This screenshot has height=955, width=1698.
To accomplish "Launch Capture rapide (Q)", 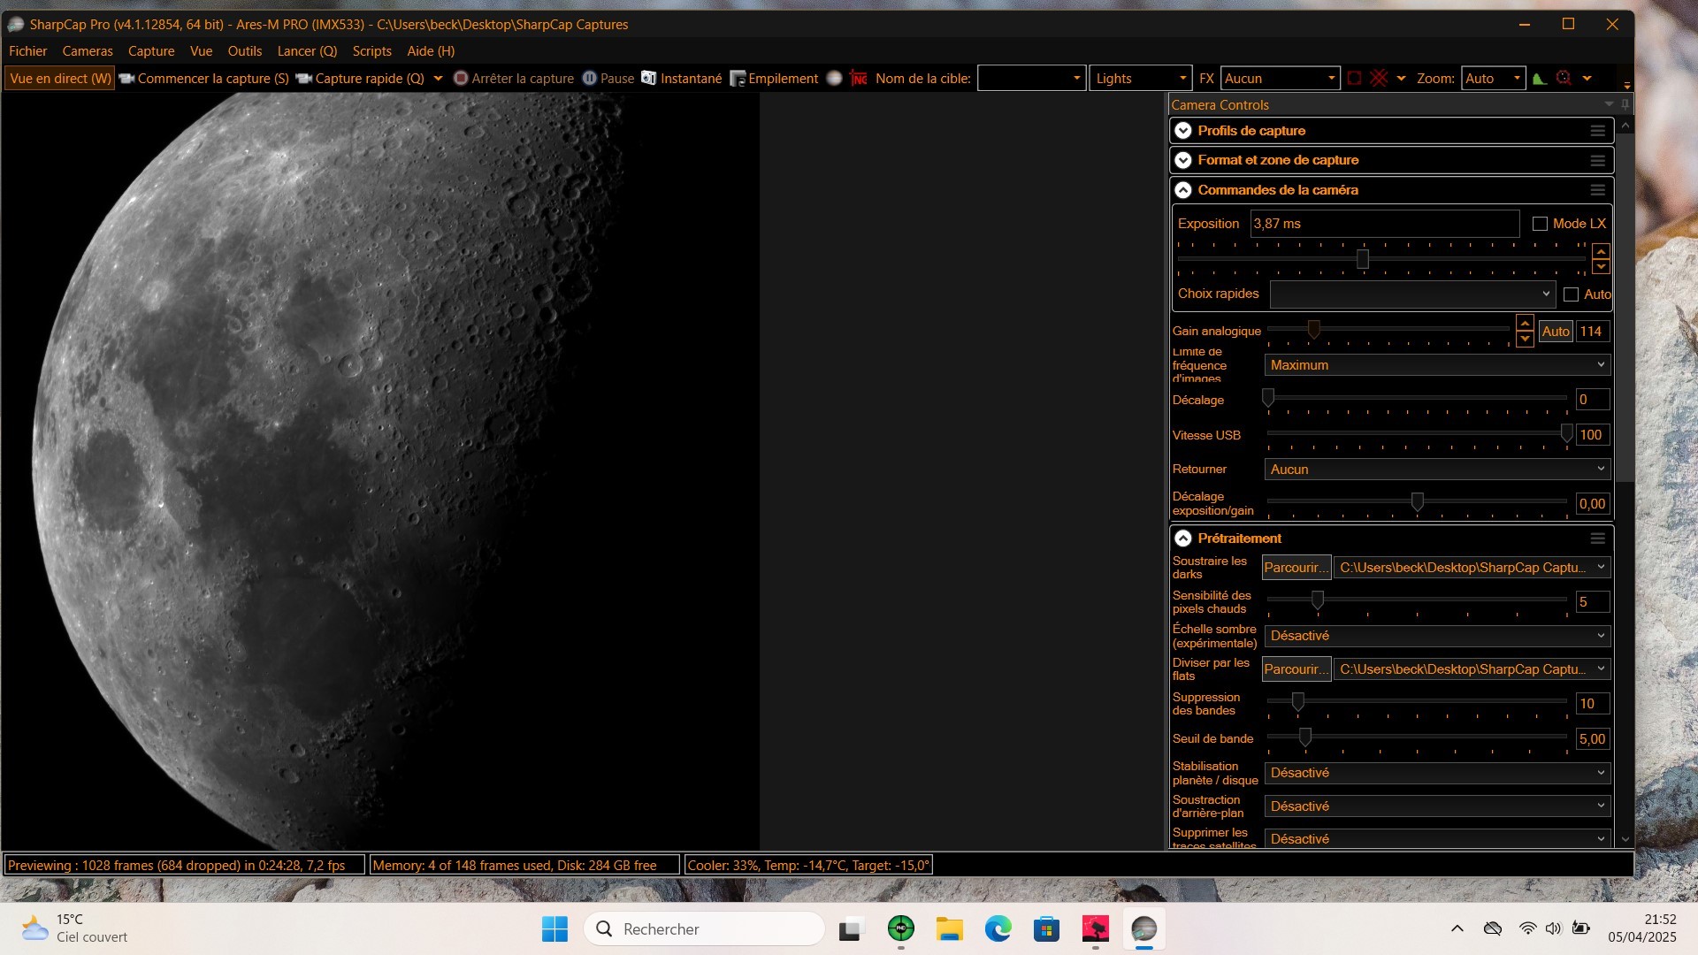I will coord(361,79).
